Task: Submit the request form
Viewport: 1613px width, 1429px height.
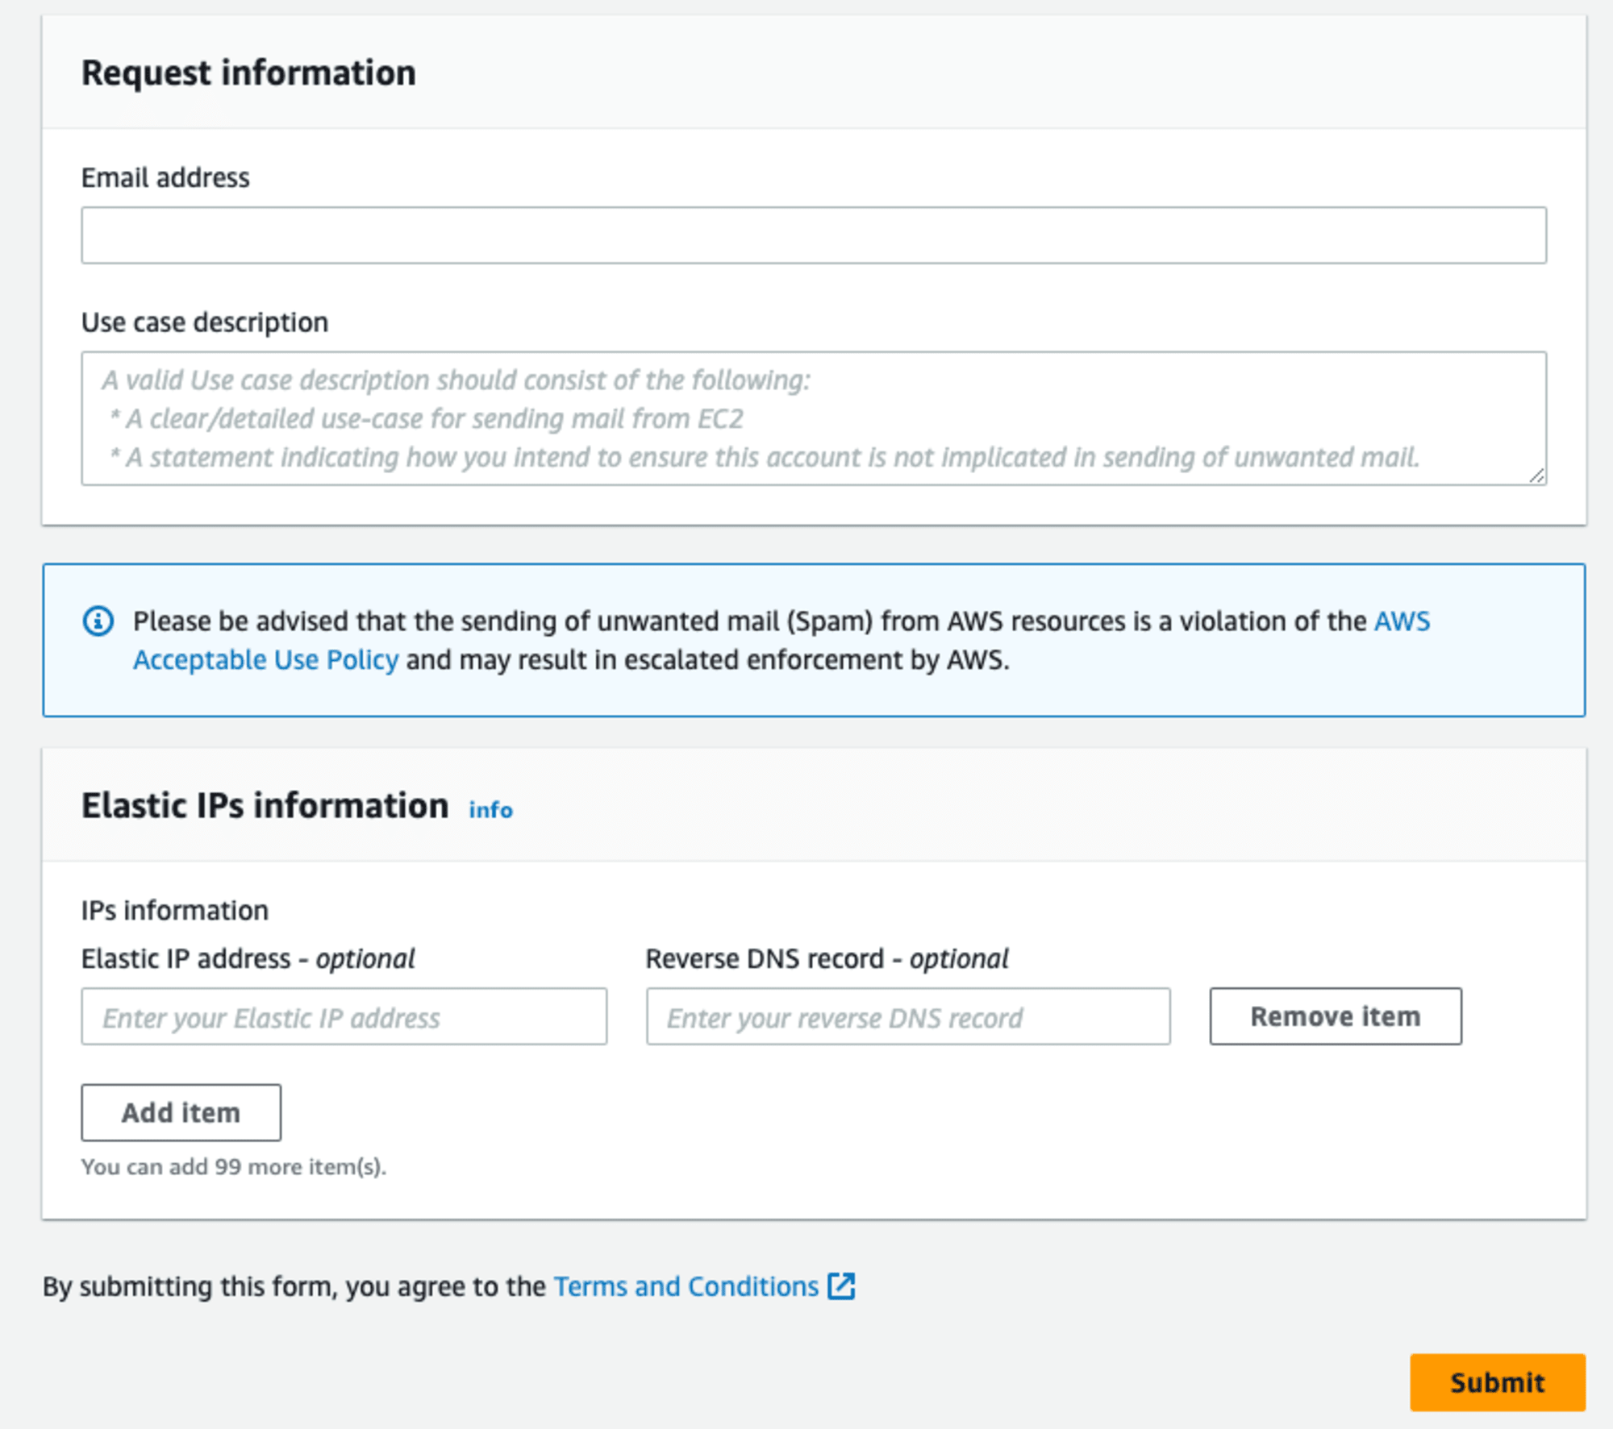Action: (1498, 1382)
